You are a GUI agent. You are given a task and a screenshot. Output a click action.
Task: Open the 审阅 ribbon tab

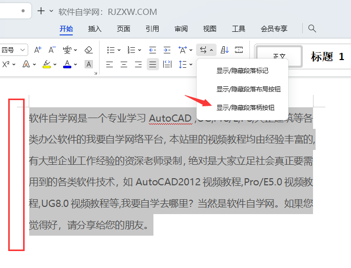point(181,29)
